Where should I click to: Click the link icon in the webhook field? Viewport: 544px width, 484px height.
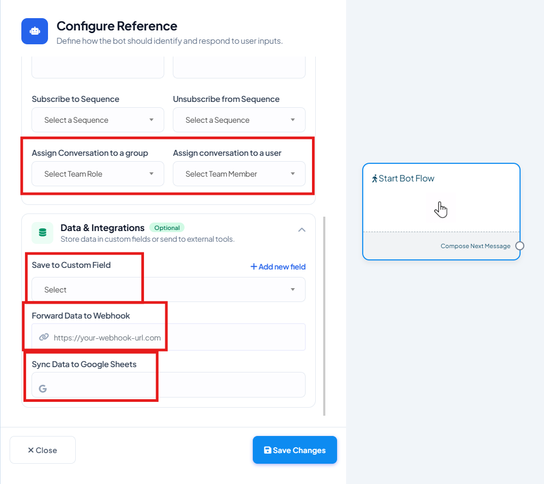coord(44,337)
